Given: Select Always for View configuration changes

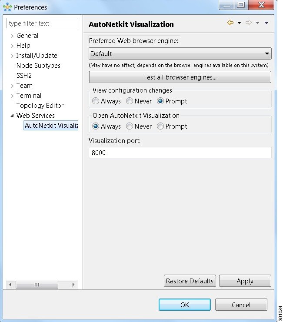Looking at the screenshot, I should [x=96, y=101].
